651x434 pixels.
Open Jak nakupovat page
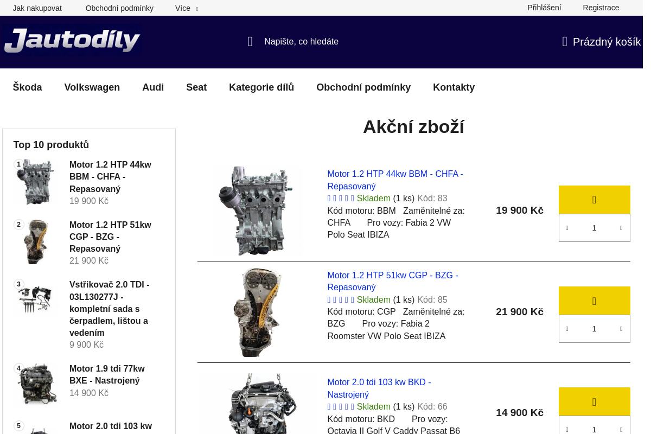[37, 8]
